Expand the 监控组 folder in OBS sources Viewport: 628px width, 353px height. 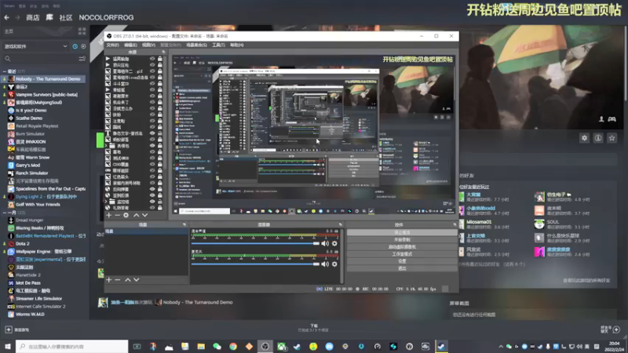[107, 202]
